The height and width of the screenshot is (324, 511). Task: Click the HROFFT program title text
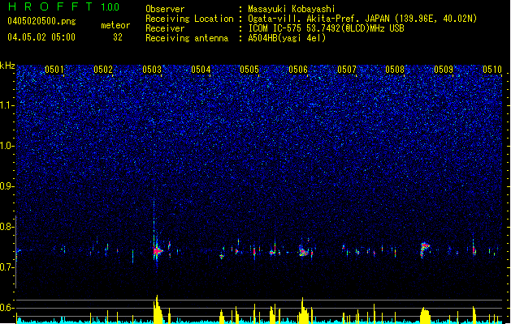click(x=50, y=6)
